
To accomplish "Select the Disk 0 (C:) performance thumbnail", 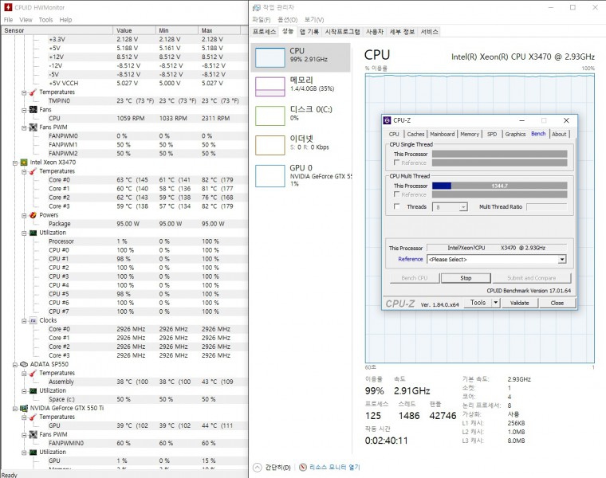I will click(270, 116).
